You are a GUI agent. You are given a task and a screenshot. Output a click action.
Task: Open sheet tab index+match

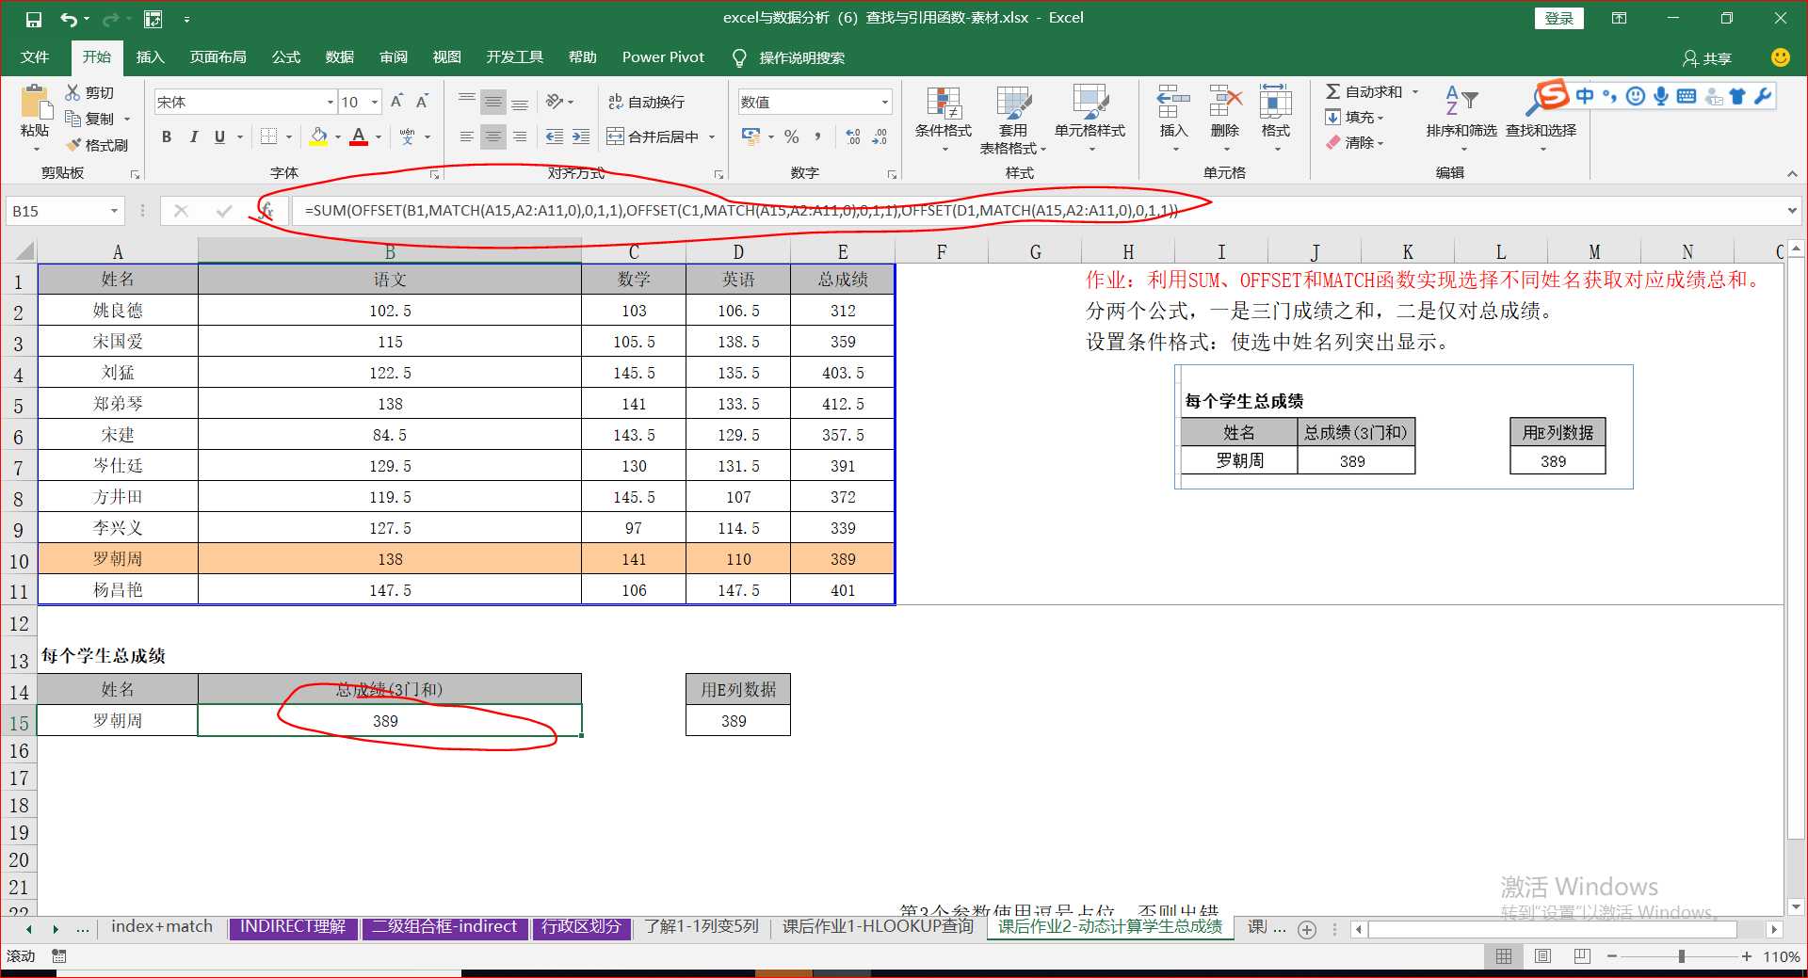(x=162, y=927)
